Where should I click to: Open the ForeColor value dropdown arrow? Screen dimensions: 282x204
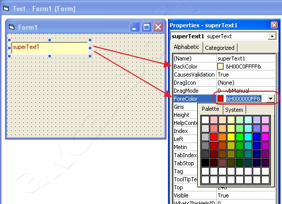[270, 99]
